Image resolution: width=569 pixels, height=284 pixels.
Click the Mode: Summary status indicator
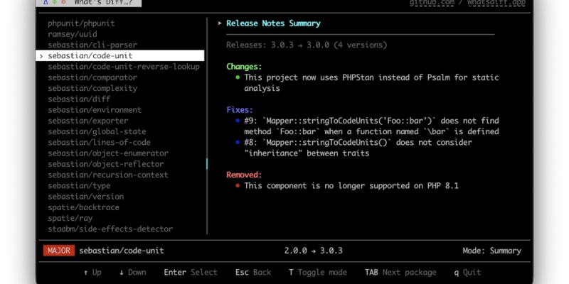tap(491, 251)
